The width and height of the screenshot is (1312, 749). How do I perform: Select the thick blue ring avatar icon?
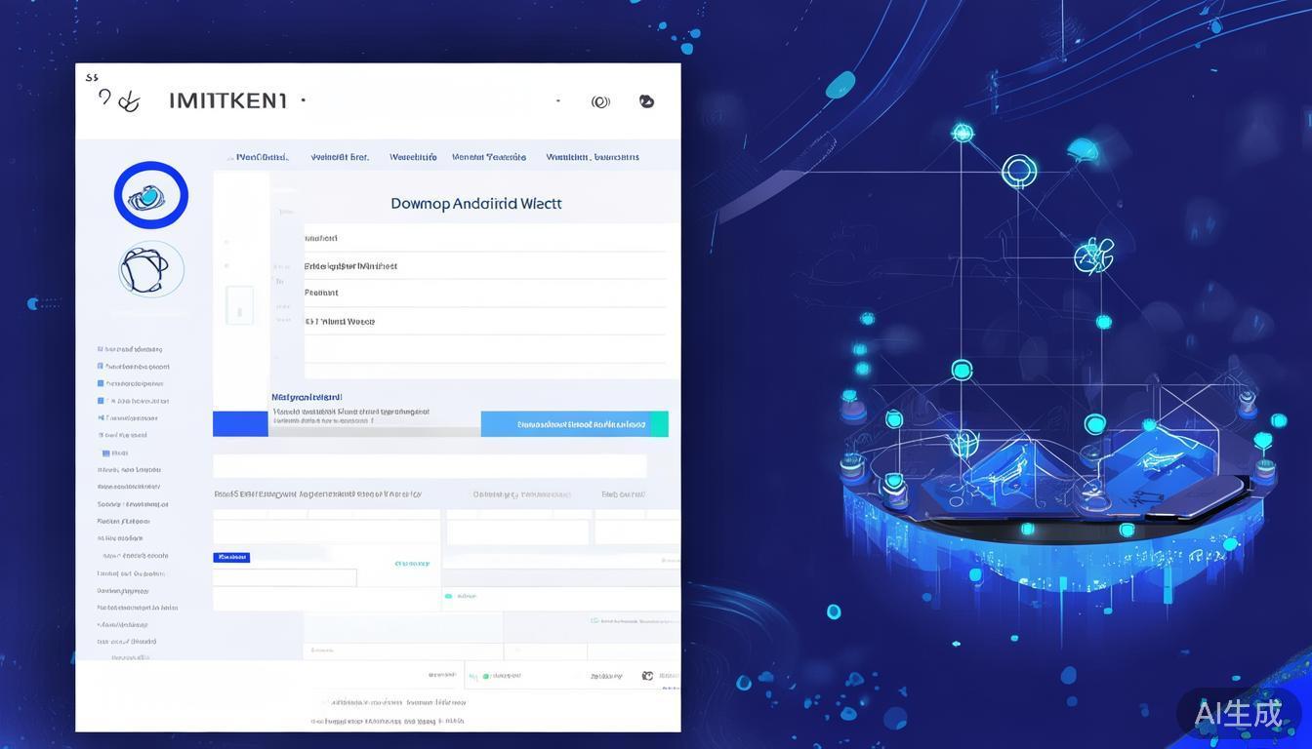click(x=151, y=196)
